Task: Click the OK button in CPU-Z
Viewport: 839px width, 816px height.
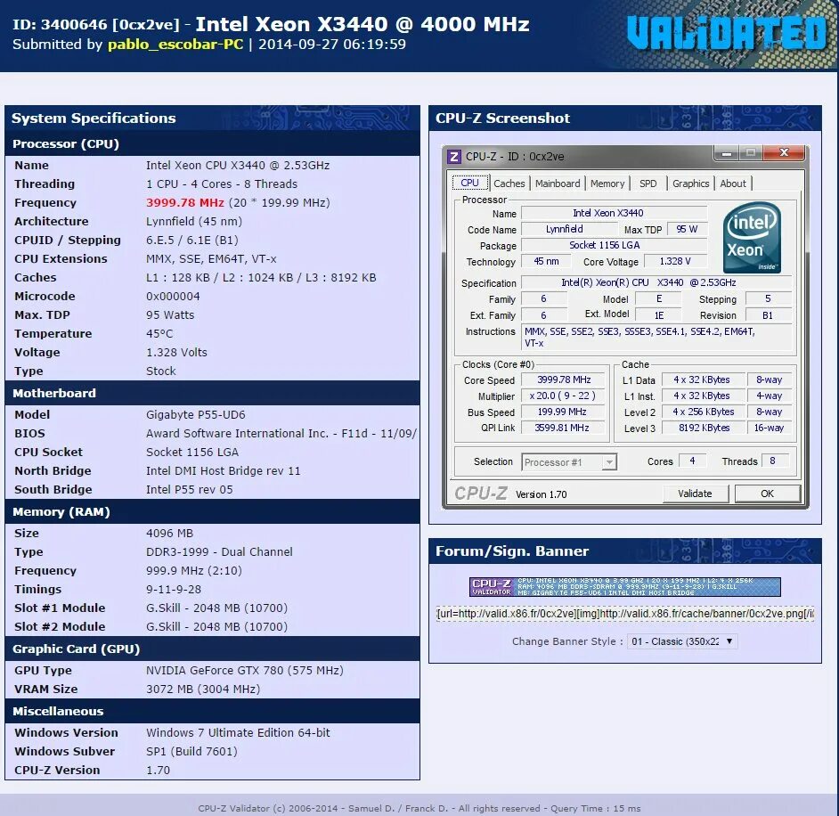Action: (767, 494)
